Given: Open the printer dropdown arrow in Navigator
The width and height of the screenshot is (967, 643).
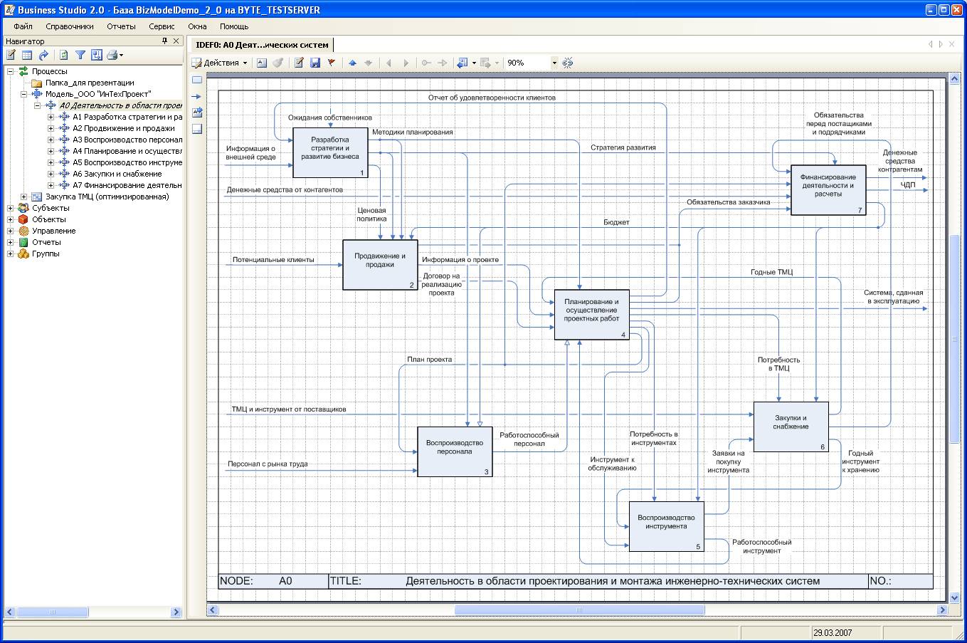Looking at the screenshot, I should (x=121, y=55).
